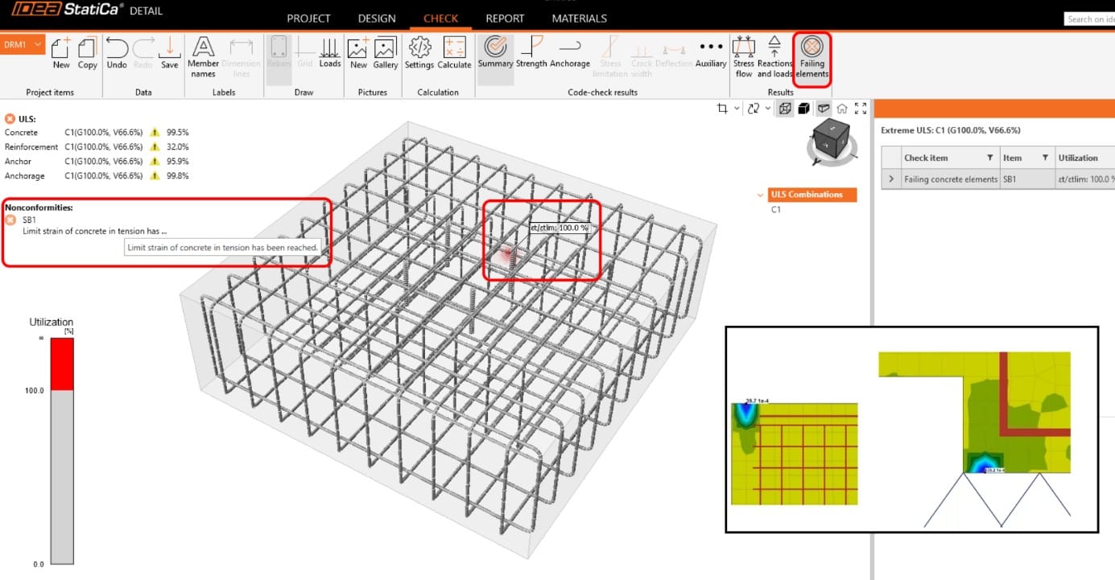Open the Strength code-check results
Screen dimensions: 1115x580
click(x=531, y=55)
